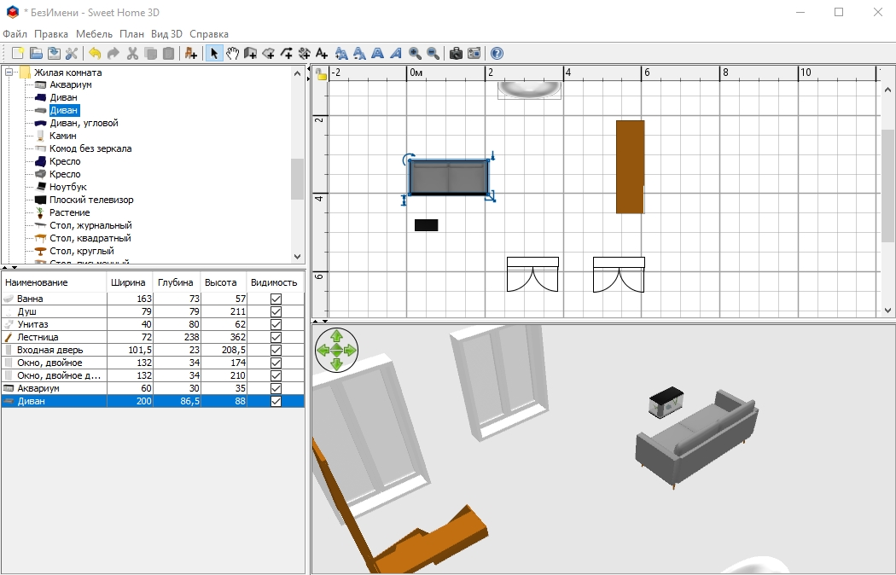
Task: Open the Вид 3D menu
Action: point(166,34)
